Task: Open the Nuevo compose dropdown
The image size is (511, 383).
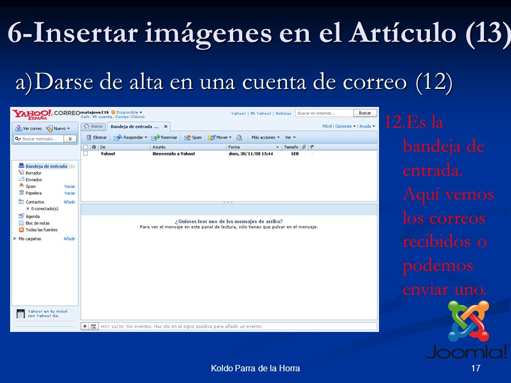Action: (58, 129)
